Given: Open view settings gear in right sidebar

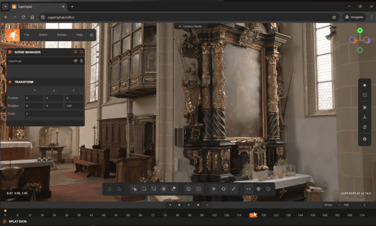Looking at the screenshot, I should 364,139.
